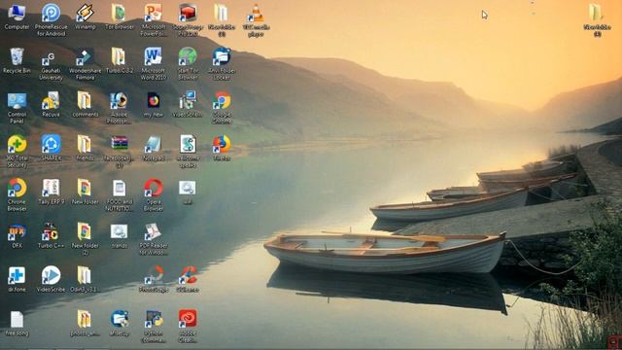
Task: Launch Adobe Creative Cloud shortcut
Action: point(188,327)
